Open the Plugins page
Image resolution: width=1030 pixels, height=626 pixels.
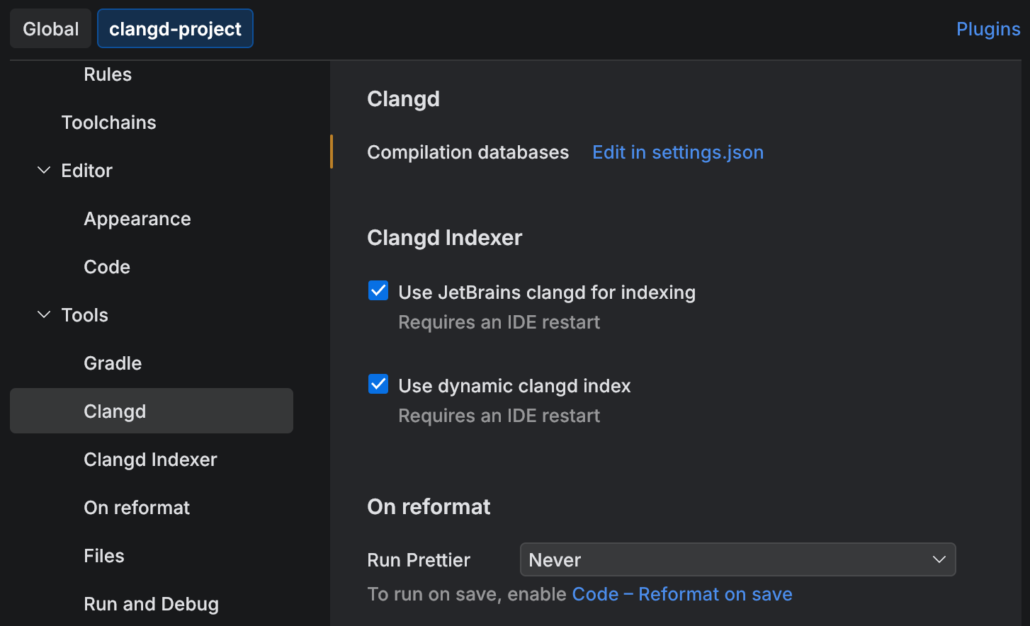pos(988,28)
